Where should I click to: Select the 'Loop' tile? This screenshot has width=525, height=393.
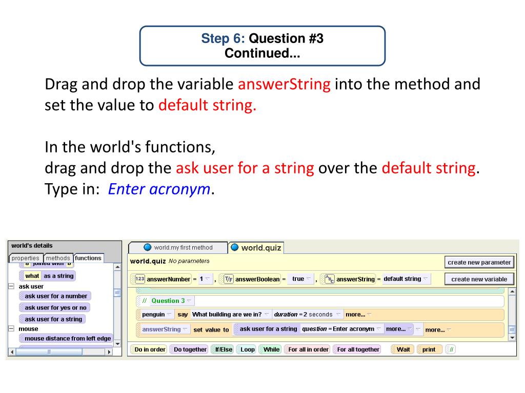pos(246,349)
